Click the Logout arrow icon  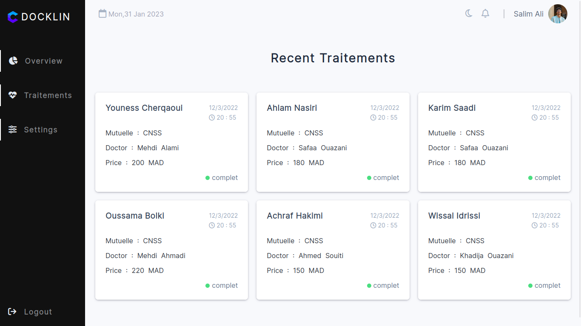click(x=12, y=312)
